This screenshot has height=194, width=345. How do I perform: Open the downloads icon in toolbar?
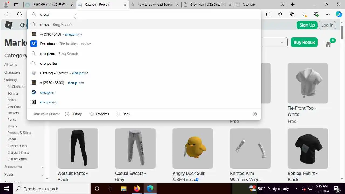pyautogui.click(x=304, y=14)
